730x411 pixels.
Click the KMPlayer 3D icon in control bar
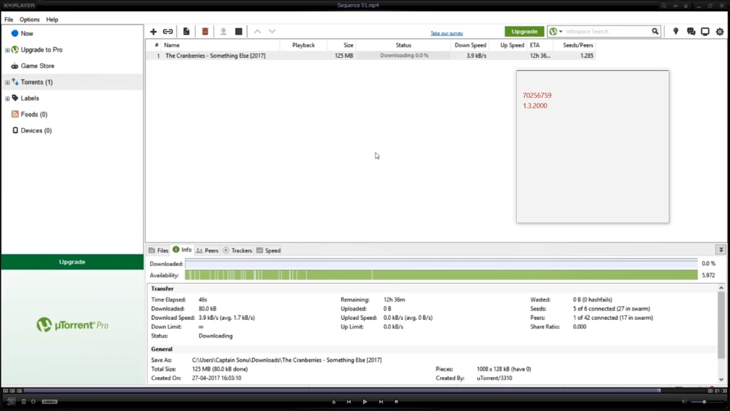click(x=11, y=401)
